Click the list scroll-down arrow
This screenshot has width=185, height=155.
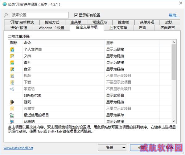coord(174,121)
